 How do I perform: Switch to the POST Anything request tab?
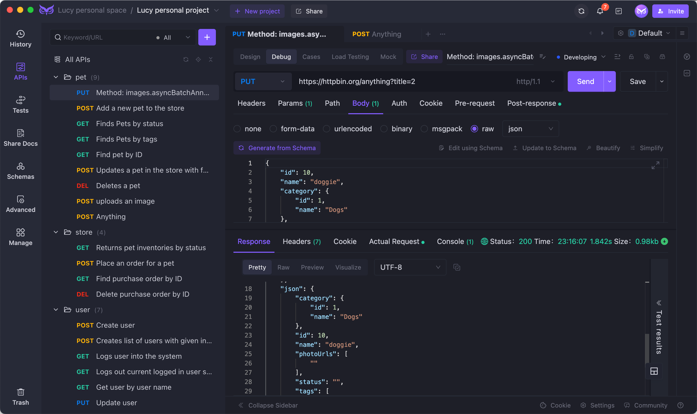click(x=376, y=34)
